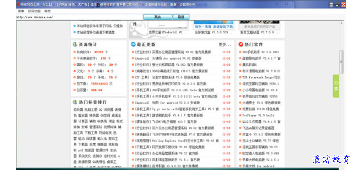Click the 热门标签排行 globe icon
The image size is (353, 170).
click(x=75, y=102)
